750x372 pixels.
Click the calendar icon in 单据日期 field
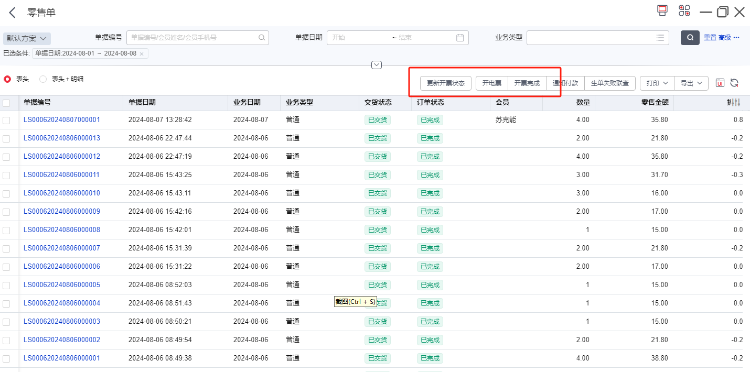tap(460, 37)
